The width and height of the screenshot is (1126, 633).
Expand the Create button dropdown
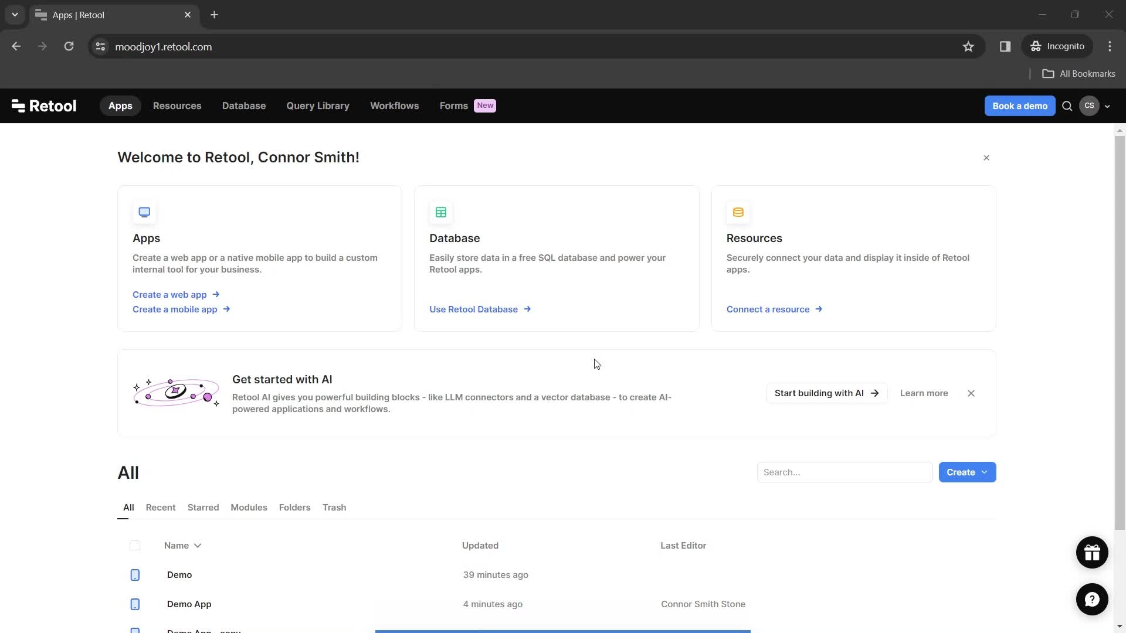(985, 472)
